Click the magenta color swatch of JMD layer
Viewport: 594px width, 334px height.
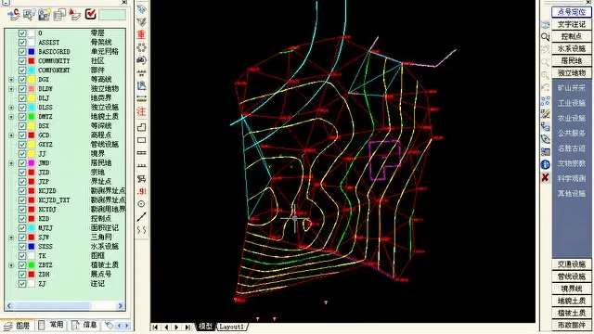pos(32,163)
